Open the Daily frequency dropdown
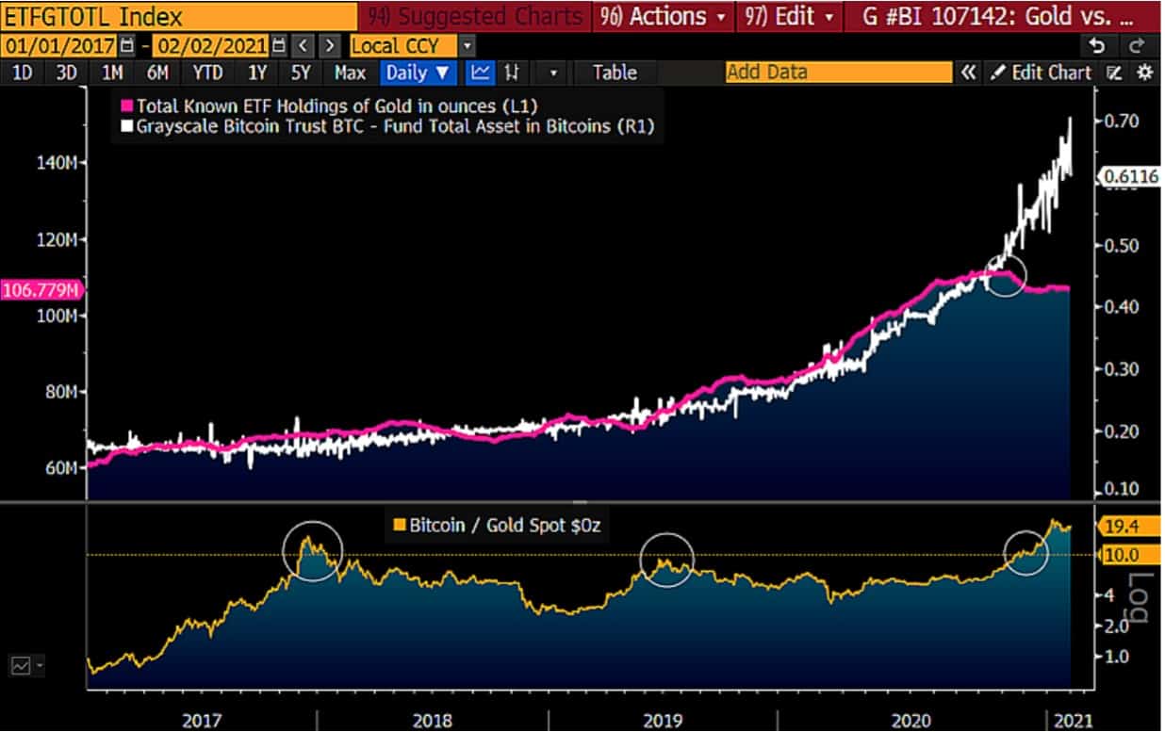The height and width of the screenshot is (732, 1165). 417,73
